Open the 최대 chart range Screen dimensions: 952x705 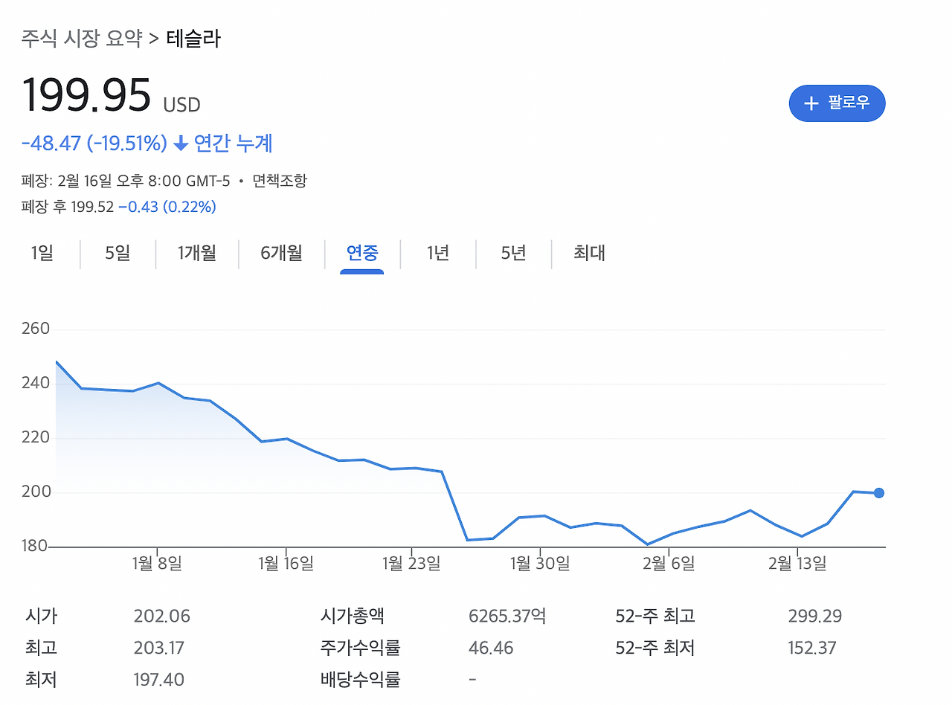pyautogui.click(x=588, y=254)
